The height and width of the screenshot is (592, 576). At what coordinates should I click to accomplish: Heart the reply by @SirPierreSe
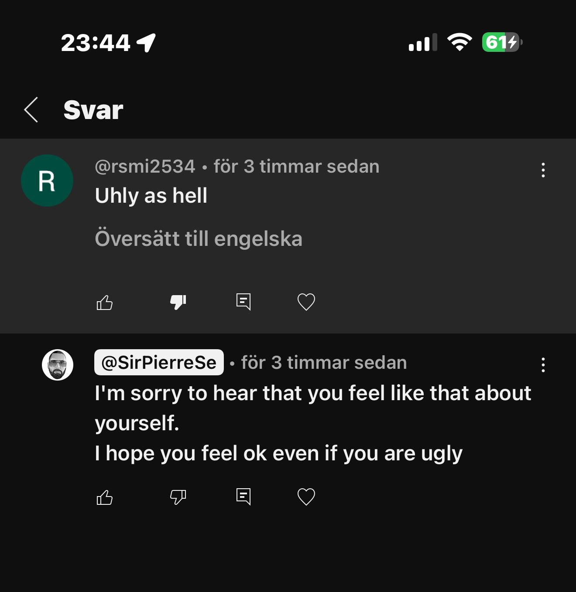coord(306,497)
